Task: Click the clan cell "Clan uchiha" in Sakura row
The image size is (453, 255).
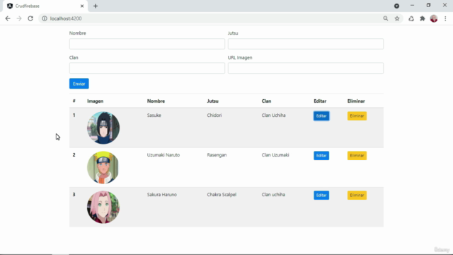Action: (x=273, y=195)
